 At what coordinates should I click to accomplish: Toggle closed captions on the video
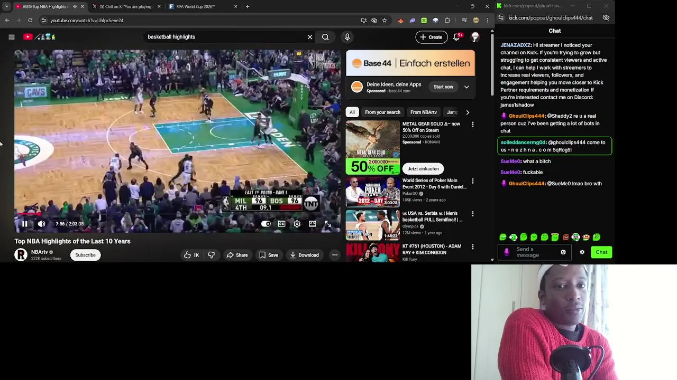[281, 224]
